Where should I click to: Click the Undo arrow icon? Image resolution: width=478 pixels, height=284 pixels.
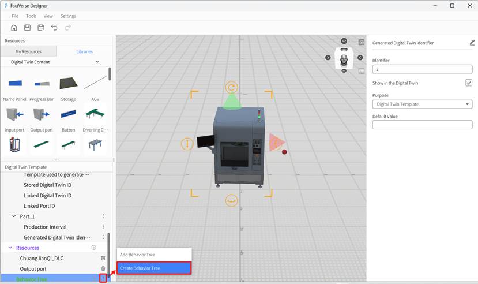coord(54,27)
